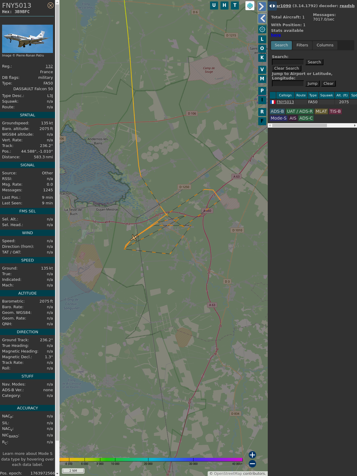Switch to the Search tab

tap(281, 45)
